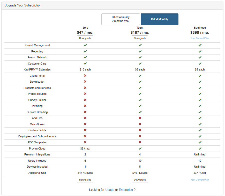Click the top Downgrade button under Solo
Screen dimensions: 225x196
click(85, 38)
